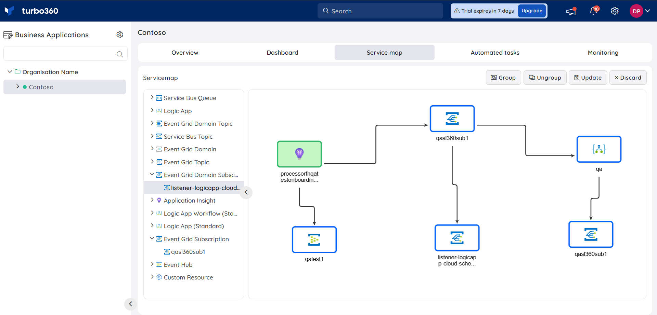Select the listener-logicapp-cloud-sche node on map
This screenshot has width=657, height=315.
[457, 238]
